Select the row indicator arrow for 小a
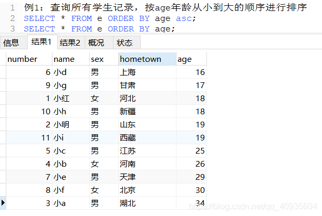This screenshot has width=322, height=216. coord(3,203)
